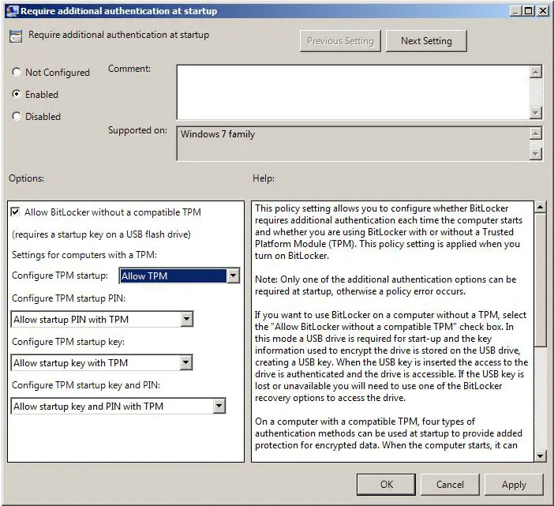This screenshot has height=506, width=554.
Task: Go to Next Setting
Action: [426, 41]
